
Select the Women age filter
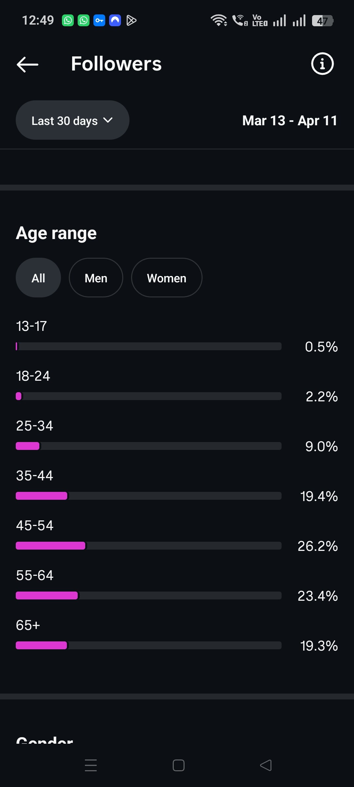167,278
